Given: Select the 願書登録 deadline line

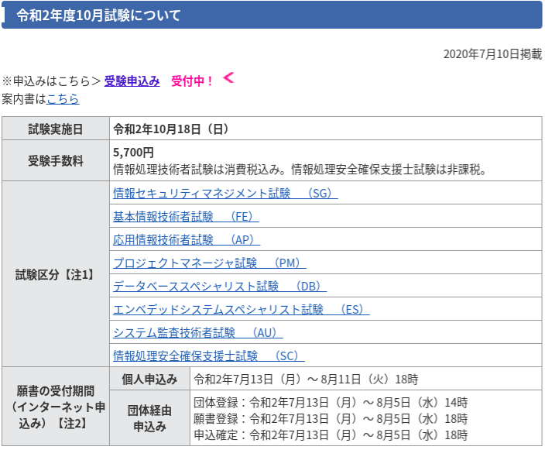Looking at the screenshot, I should [331, 418].
